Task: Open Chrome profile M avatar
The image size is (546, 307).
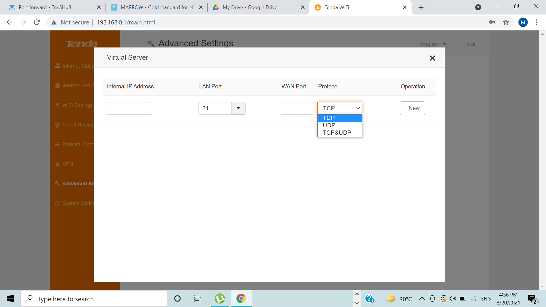Action: pos(523,22)
